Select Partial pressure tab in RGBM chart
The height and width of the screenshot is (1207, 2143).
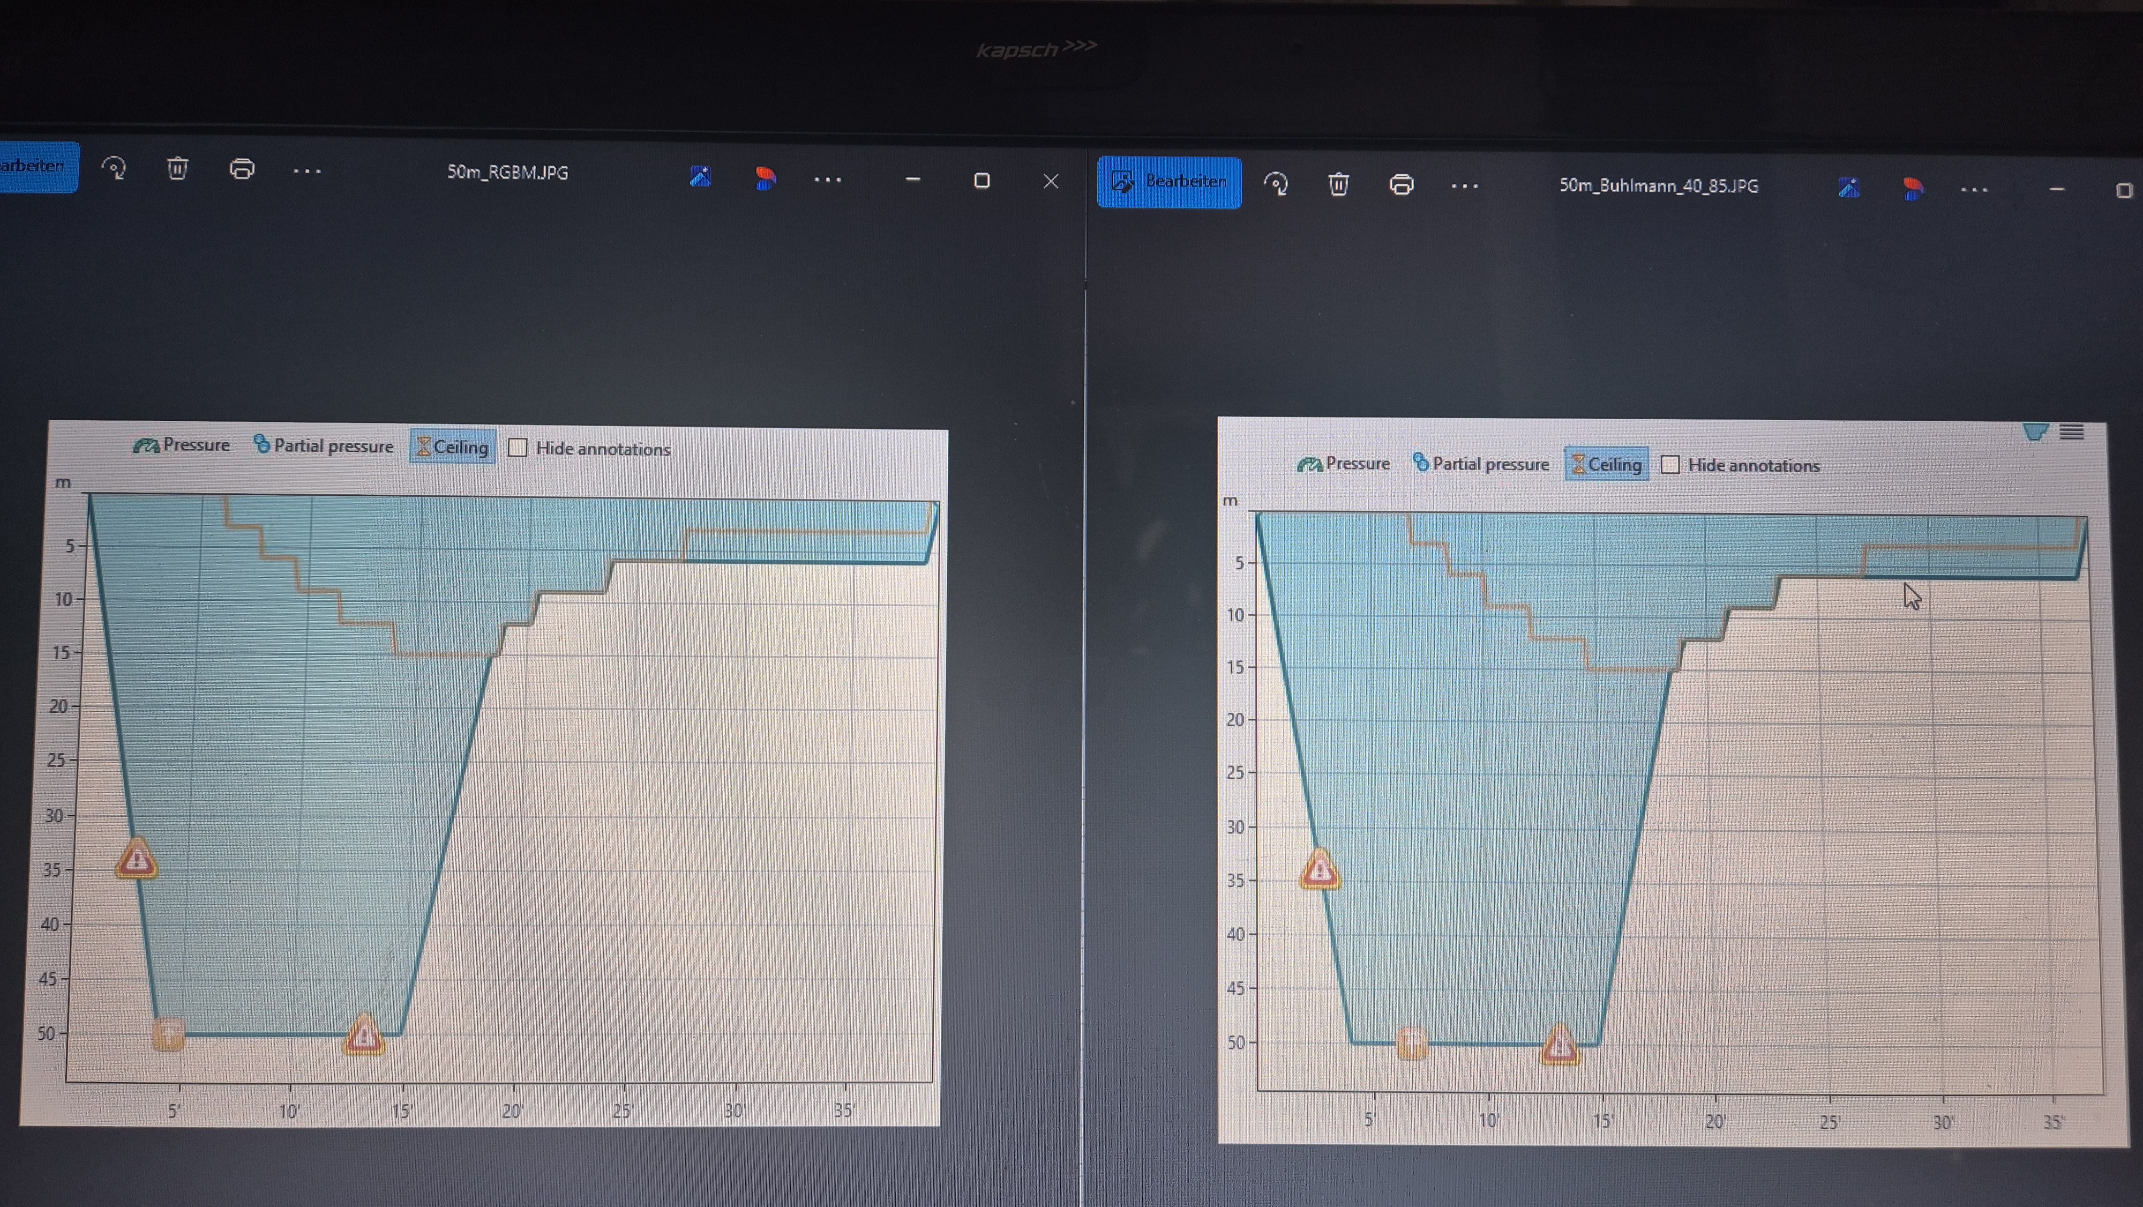click(323, 446)
